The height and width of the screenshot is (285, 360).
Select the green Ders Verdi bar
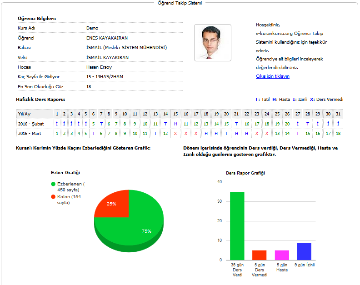point(237,225)
